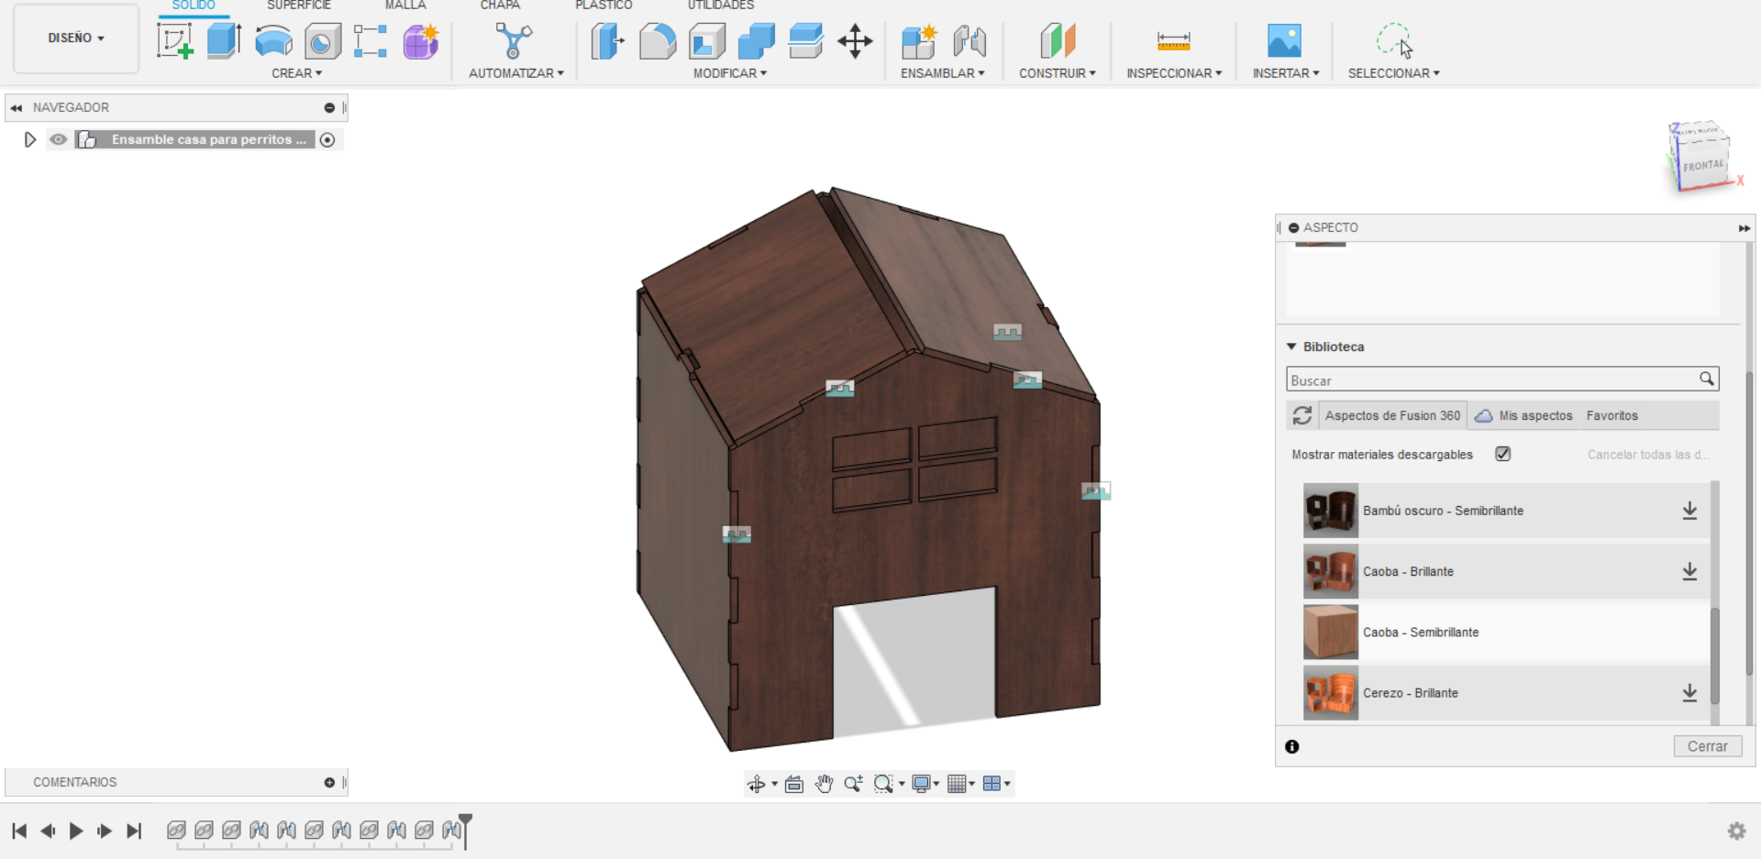Open the MODIFICAR menu
Screen dimensions: 1761x859
729,73
